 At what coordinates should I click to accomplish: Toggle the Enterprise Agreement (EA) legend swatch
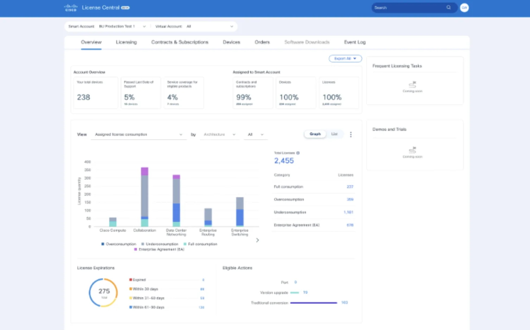pyautogui.click(x=135, y=250)
